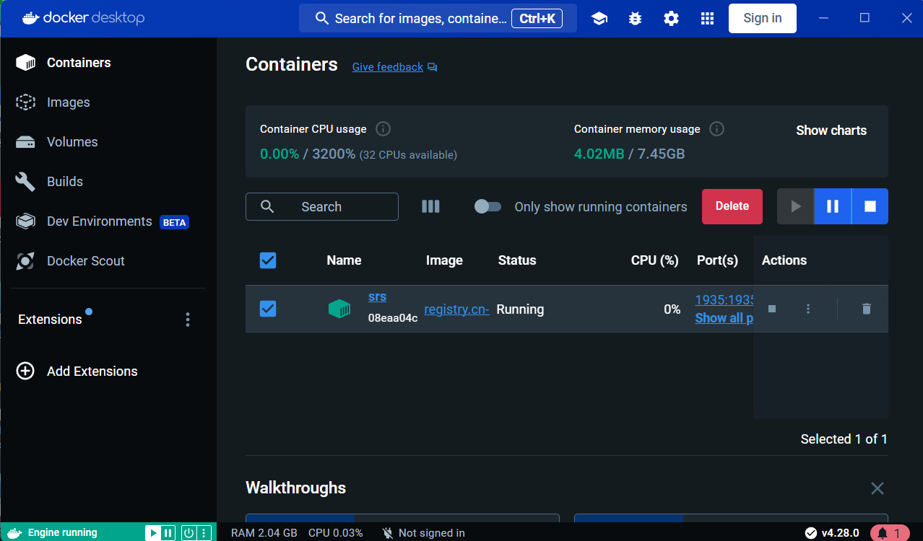
Task: Click Engine running status in footer
Action: coord(62,533)
